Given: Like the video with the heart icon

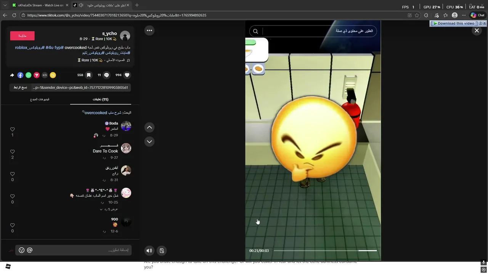Looking at the screenshot, I should pyautogui.click(x=127, y=75).
